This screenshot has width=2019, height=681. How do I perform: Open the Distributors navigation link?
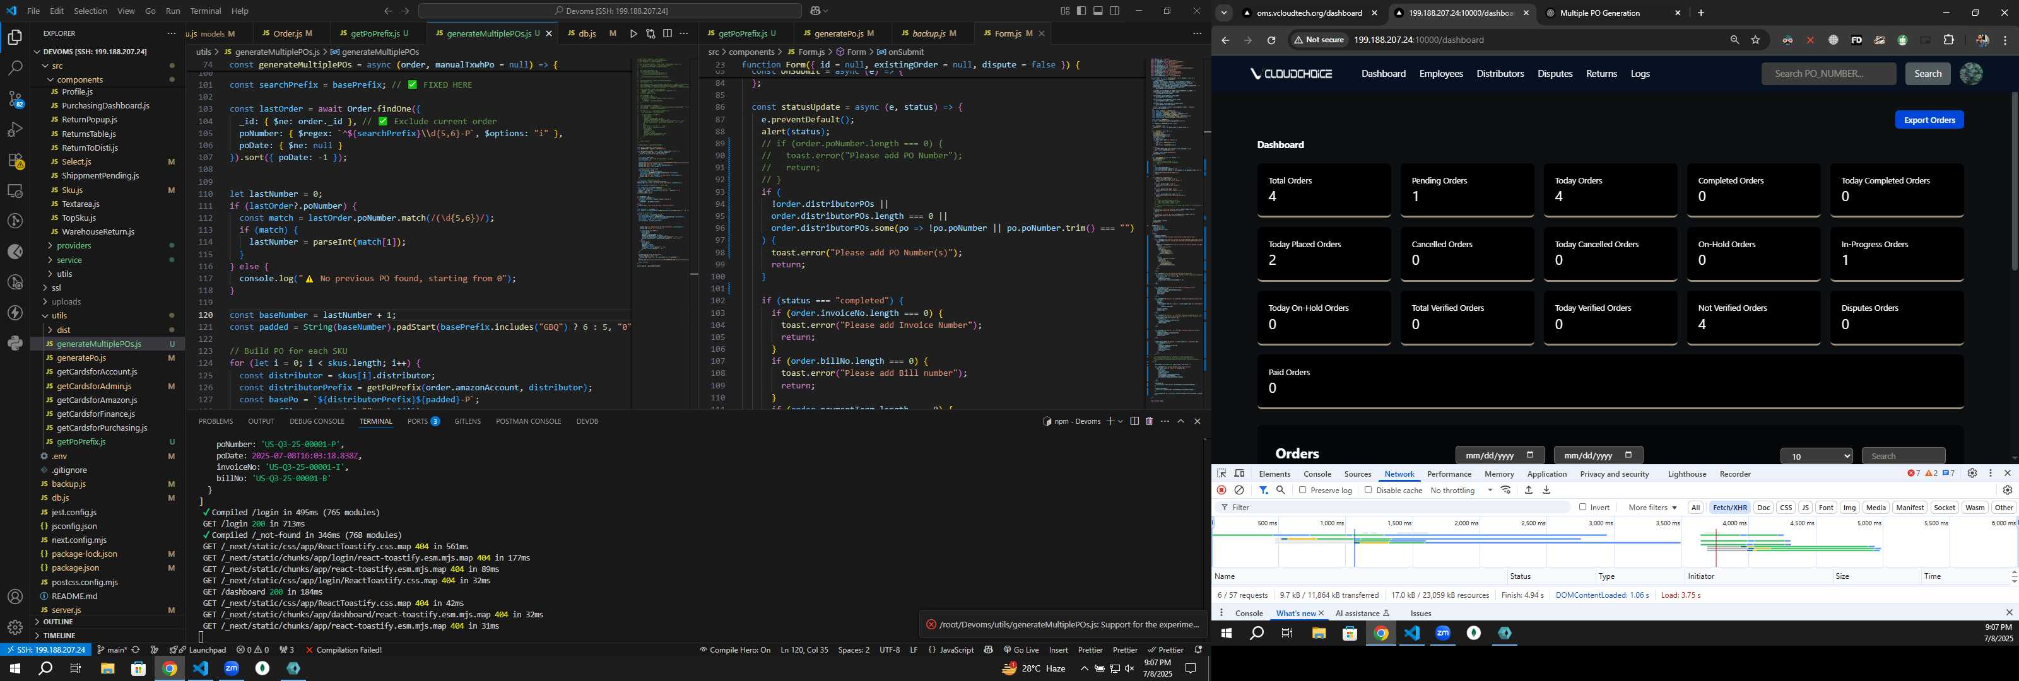1499,74
